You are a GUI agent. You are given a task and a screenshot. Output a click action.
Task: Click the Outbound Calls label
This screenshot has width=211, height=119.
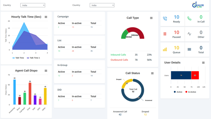(119, 60)
